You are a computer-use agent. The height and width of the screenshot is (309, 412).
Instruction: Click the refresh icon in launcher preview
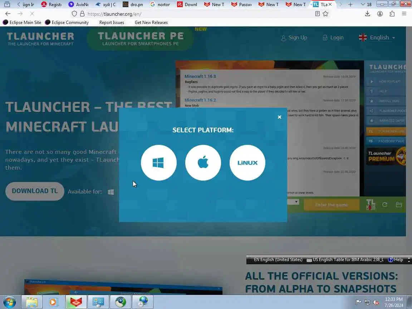(x=385, y=205)
